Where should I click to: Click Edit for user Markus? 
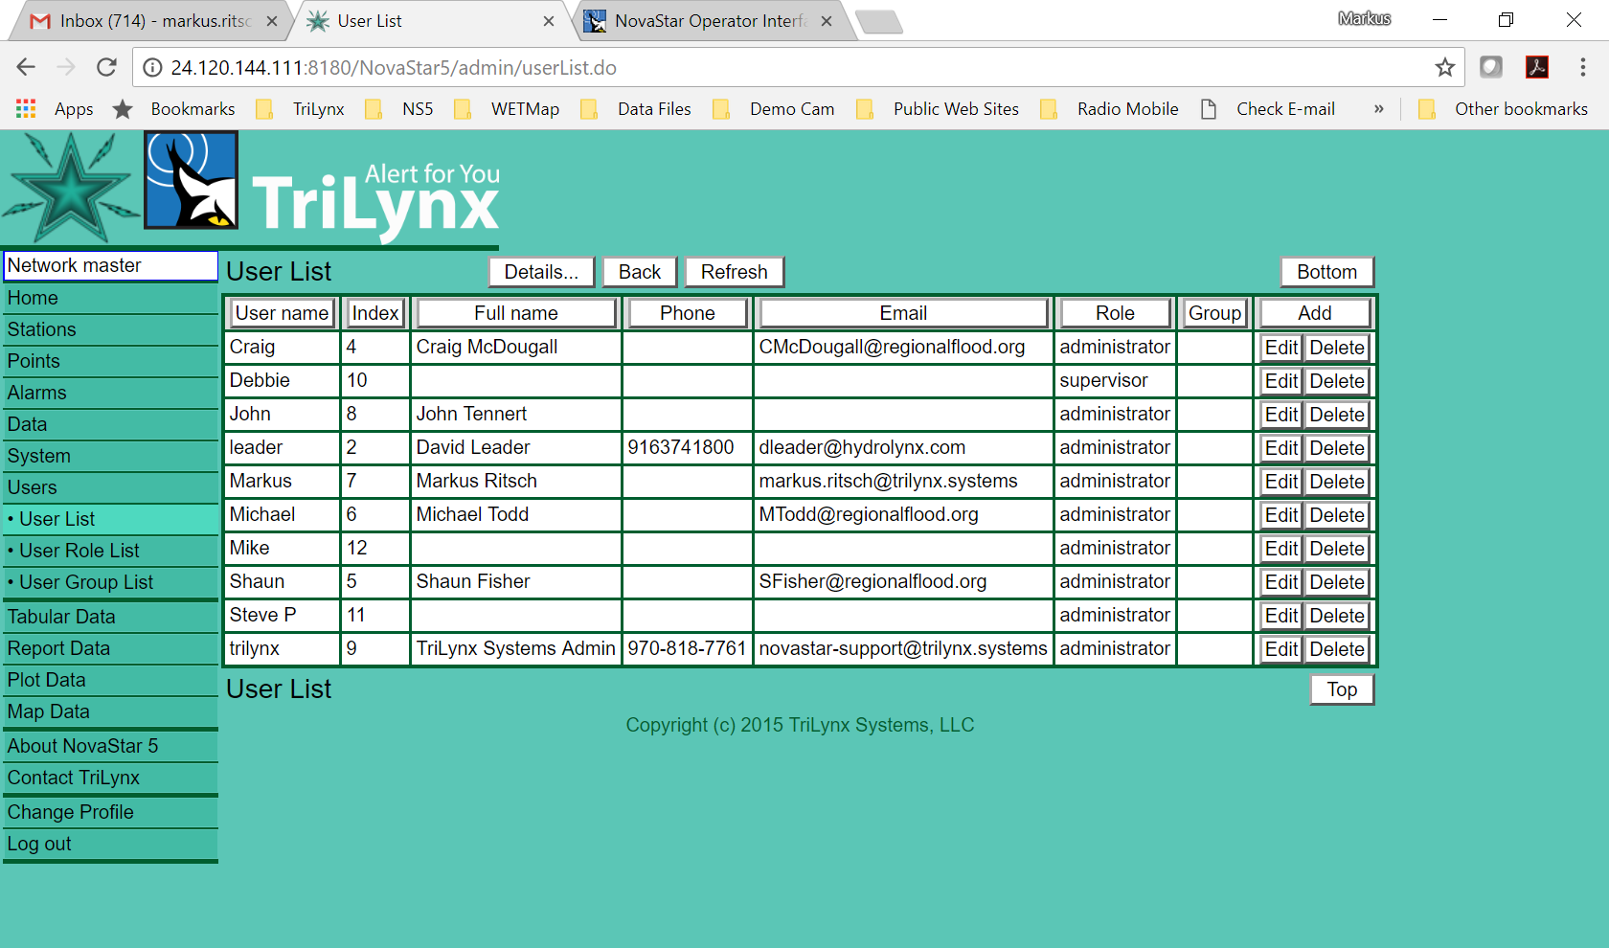tap(1280, 482)
